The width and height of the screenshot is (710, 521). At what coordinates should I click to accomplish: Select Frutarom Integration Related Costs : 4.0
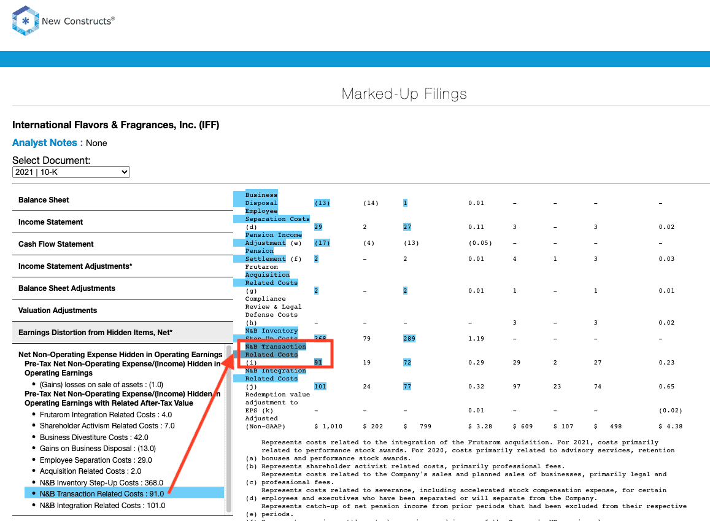[x=106, y=415]
